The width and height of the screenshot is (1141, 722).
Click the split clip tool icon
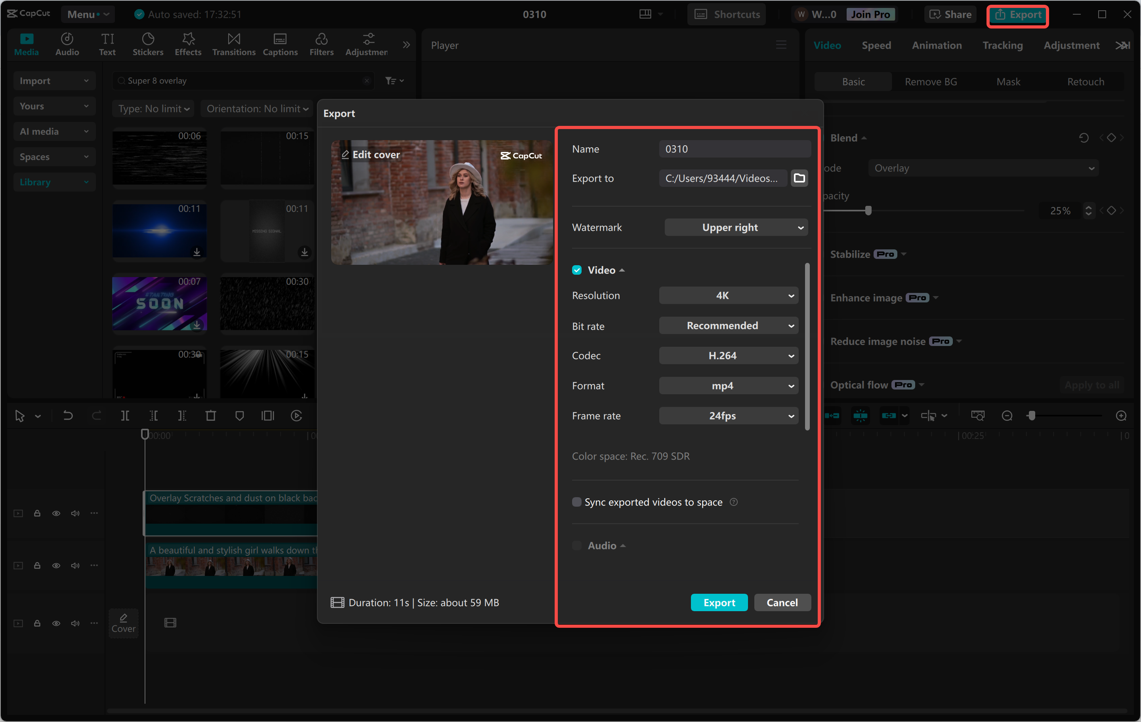125,416
